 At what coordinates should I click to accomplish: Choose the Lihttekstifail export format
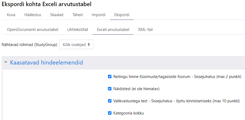tap(78, 30)
